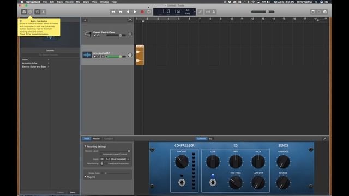Image resolution: width=349 pixels, height=196 pixels.
Task: Open the Apple Loops browser button
Action: click(319, 11)
